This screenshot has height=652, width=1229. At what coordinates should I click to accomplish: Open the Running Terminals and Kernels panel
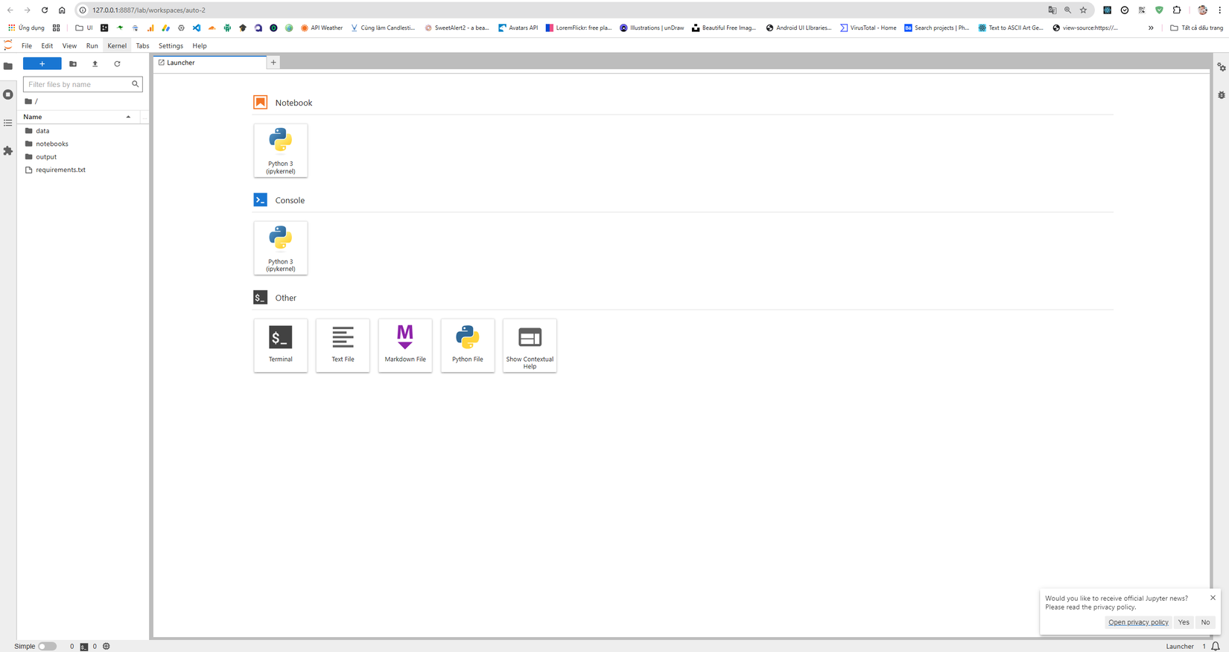coord(8,95)
